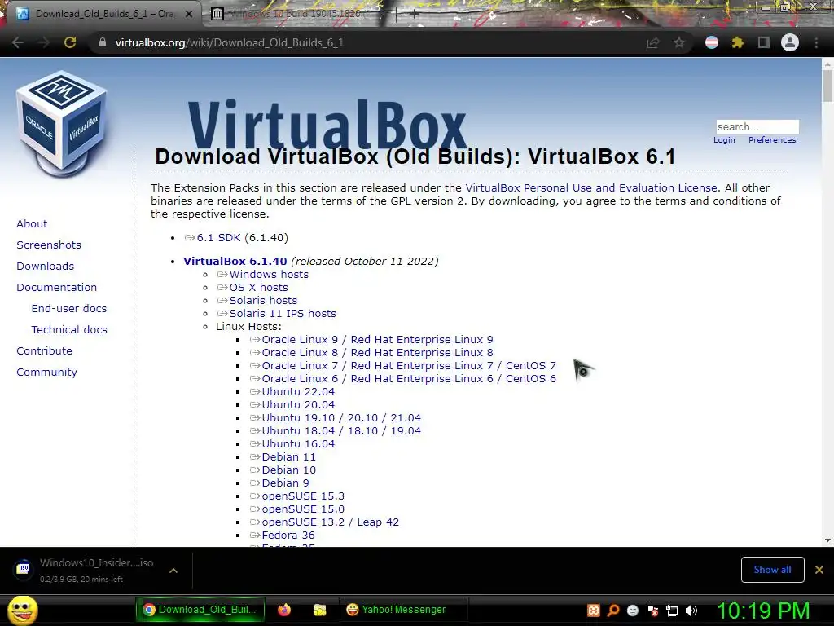Click the gray face tray icon
Viewport: 834px width, 626px height.
[x=632, y=611]
